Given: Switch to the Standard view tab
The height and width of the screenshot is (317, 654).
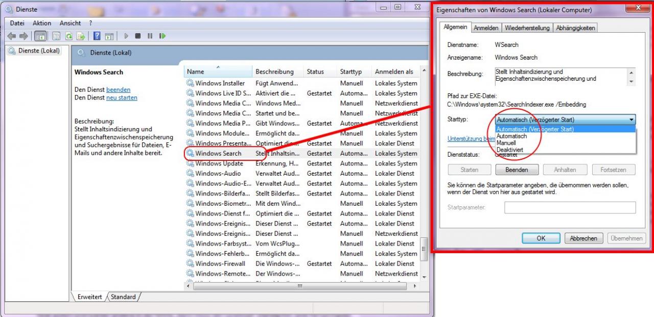Looking at the screenshot, I should coord(123,297).
